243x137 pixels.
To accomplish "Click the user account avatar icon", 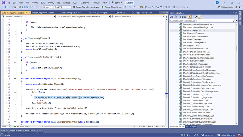I will (217, 2).
